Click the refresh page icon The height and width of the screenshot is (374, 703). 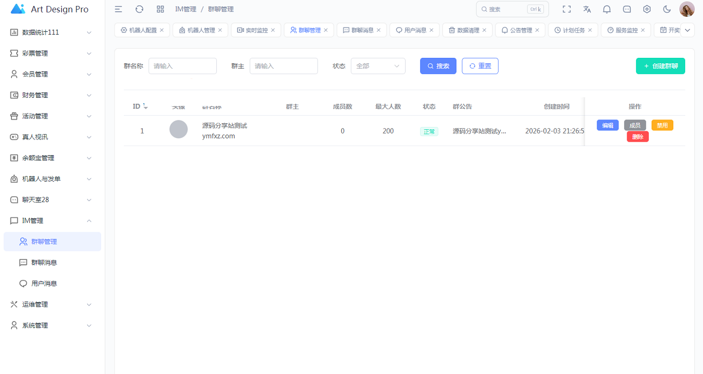click(x=140, y=9)
